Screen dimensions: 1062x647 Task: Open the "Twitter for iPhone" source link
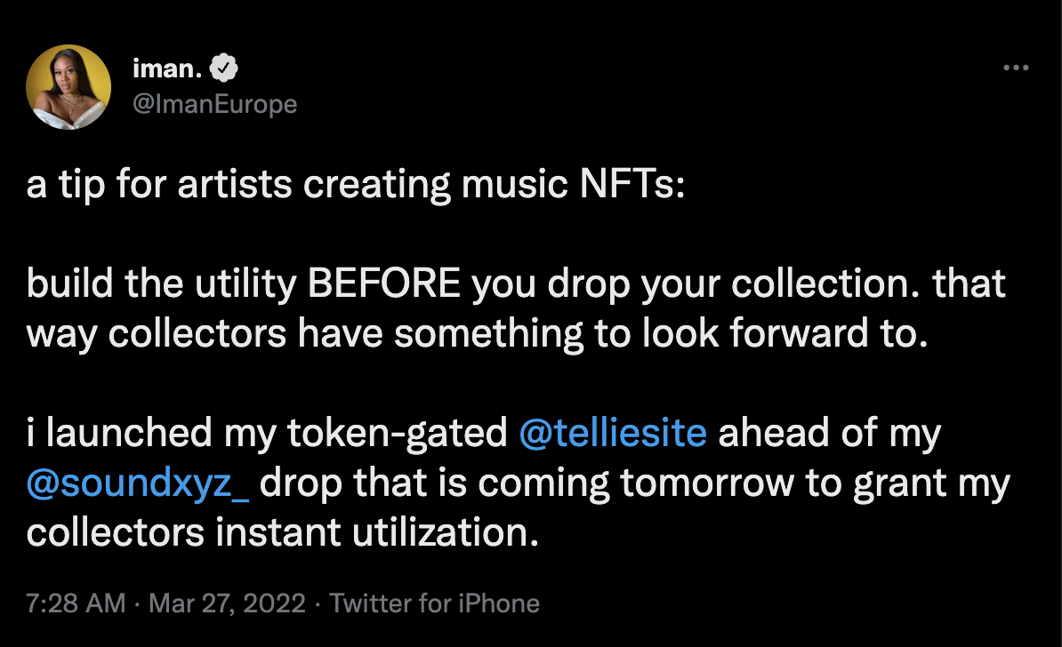(435, 604)
